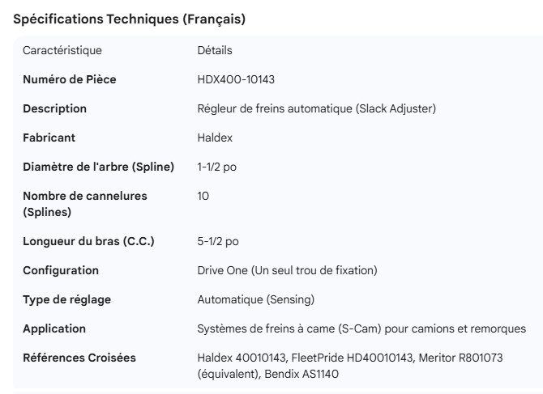This screenshot has width=543, height=394.
Task: Click the Caractéristique column header
Action: click(x=62, y=51)
